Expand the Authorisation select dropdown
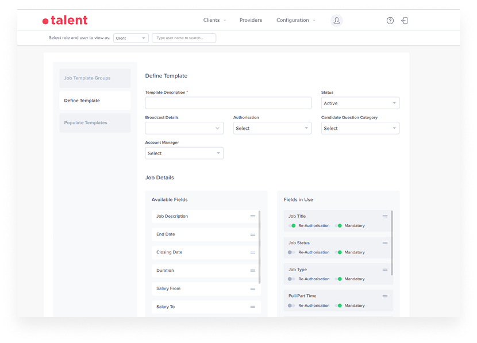Screen dimensions: 477x343 pos(272,128)
